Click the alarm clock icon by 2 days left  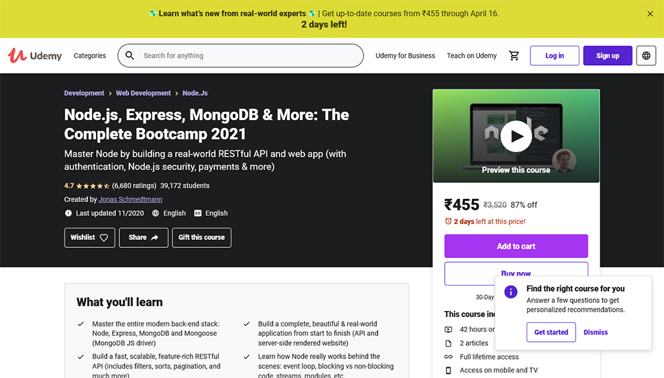(x=448, y=221)
